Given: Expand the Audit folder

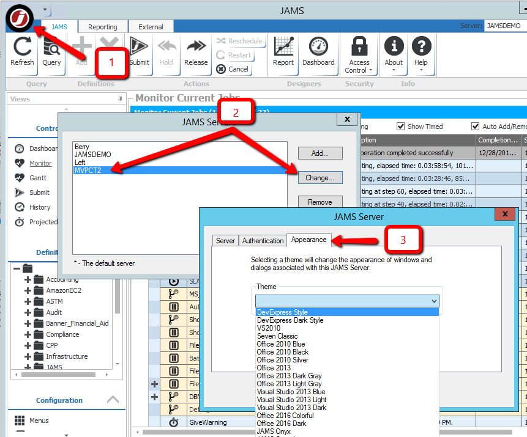Looking at the screenshot, I should coord(28,312).
